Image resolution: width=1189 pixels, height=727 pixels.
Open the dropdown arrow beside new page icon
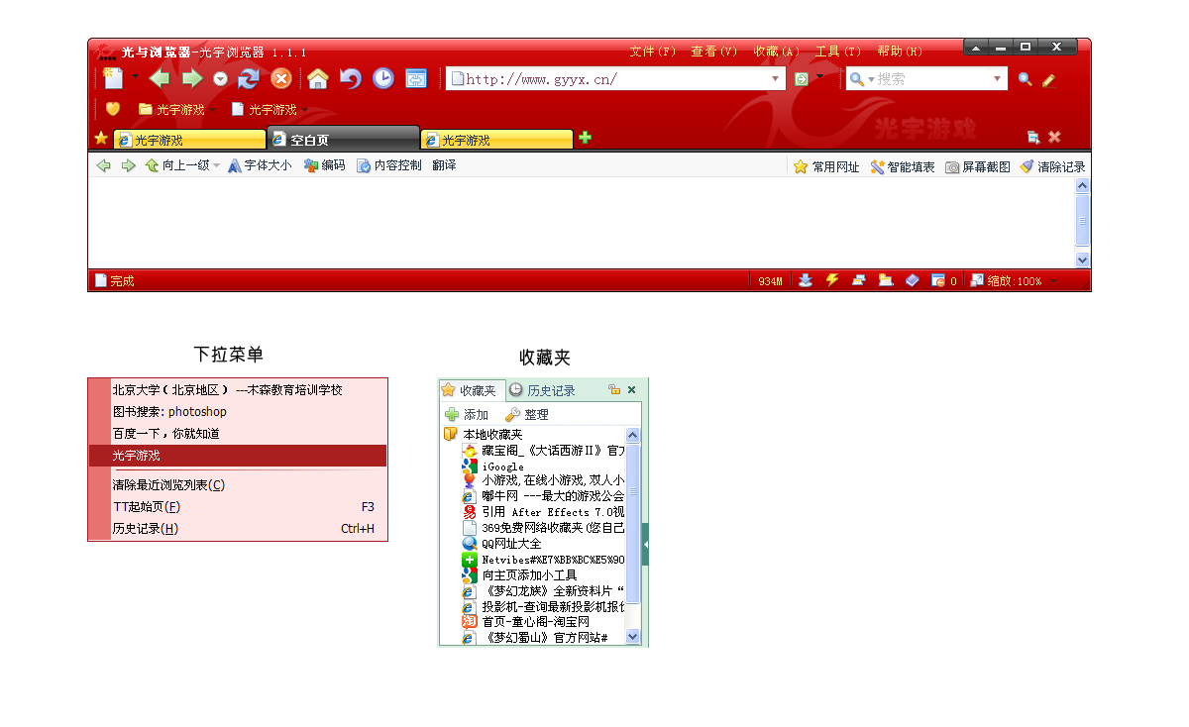(136, 75)
